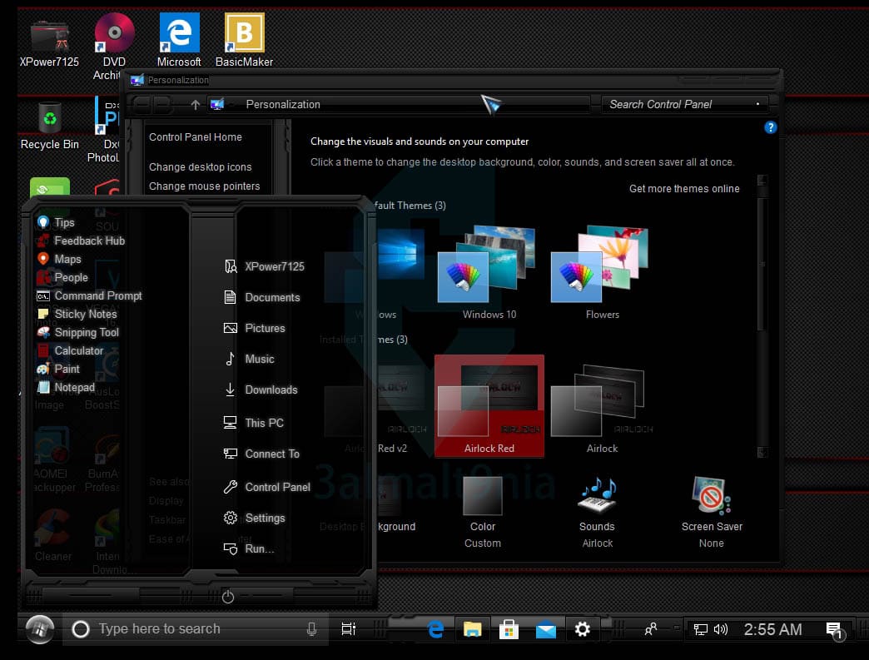The image size is (869, 660).
Task: Click Change desktop icons link
Action: pos(200,166)
